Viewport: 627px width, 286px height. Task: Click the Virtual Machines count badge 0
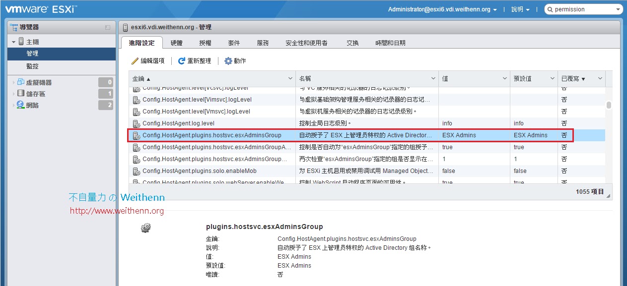106,82
